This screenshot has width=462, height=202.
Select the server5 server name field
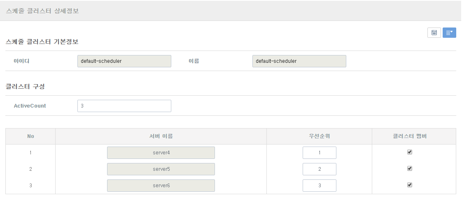pyautogui.click(x=161, y=169)
